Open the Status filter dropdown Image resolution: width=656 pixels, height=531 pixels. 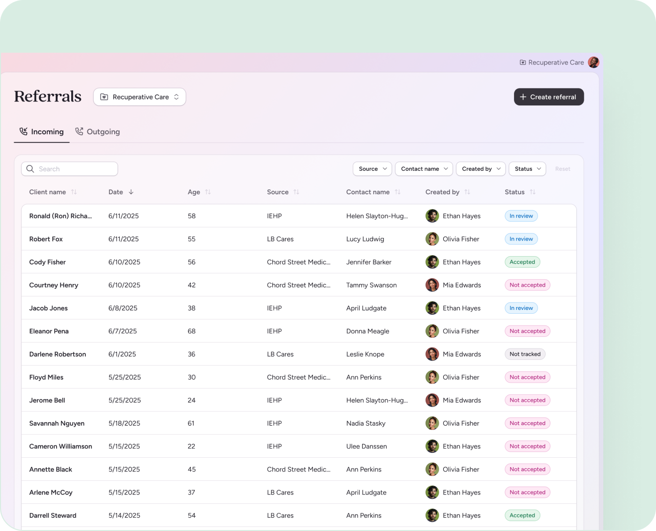pyautogui.click(x=527, y=168)
